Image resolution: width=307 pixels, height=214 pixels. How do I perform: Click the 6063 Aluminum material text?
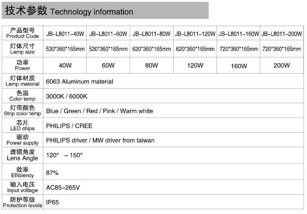click(80, 81)
